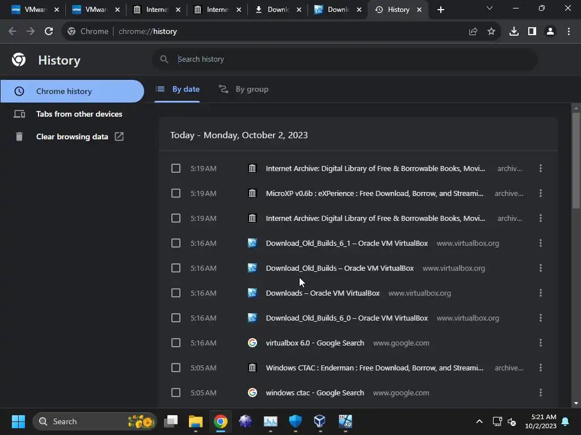Open the blue shield security app on taskbar

pyautogui.click(x=295, y=421)
